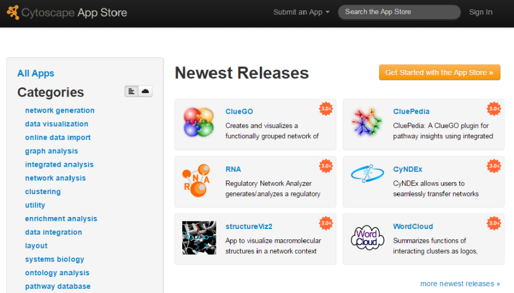Viewport: 514px width, 293px height.
Task: Focus the Search the App Store field
Action: pyautogui.click(x=399, y=12)
